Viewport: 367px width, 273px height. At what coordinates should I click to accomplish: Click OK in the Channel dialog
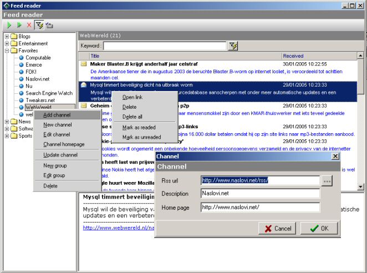[x=319, y=228]
